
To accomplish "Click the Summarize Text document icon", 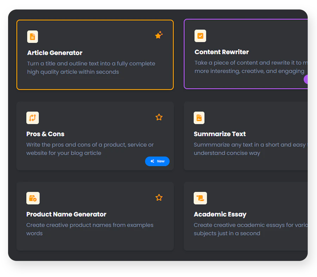I will pyautogui.click(x=199, y=118).
